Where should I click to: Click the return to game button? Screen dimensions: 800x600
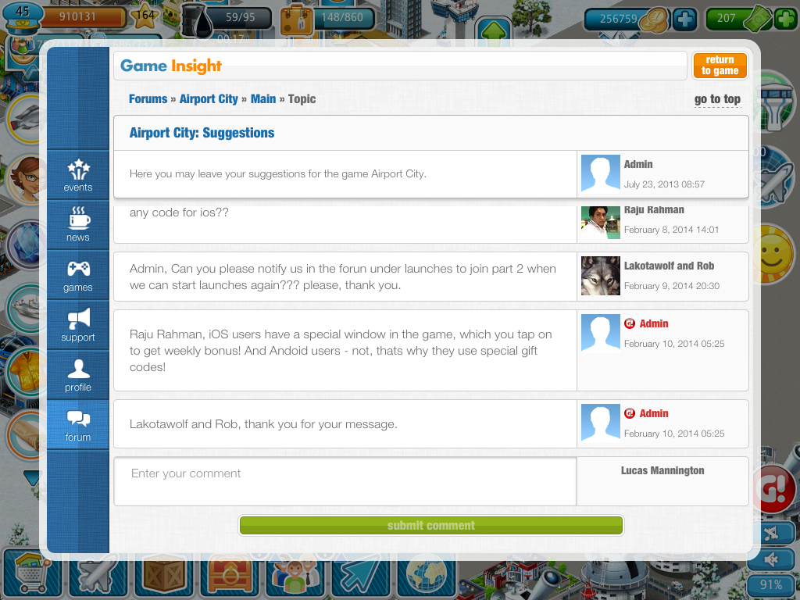click(x=720, y=66)
